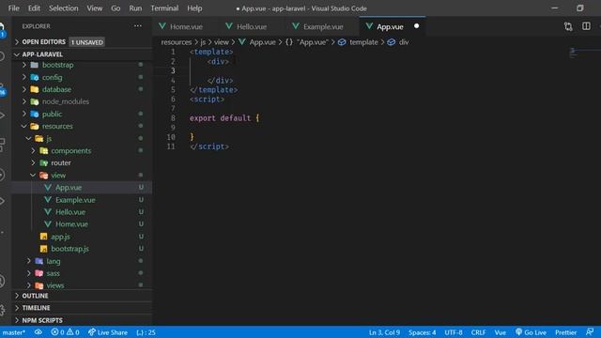
Task: Click the resources breadcrumb item
Action: point(176,42)
